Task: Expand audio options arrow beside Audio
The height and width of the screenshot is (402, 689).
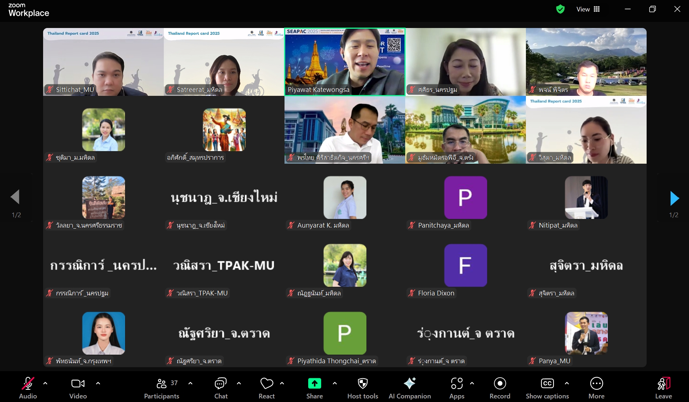Action: pos(45,383)
